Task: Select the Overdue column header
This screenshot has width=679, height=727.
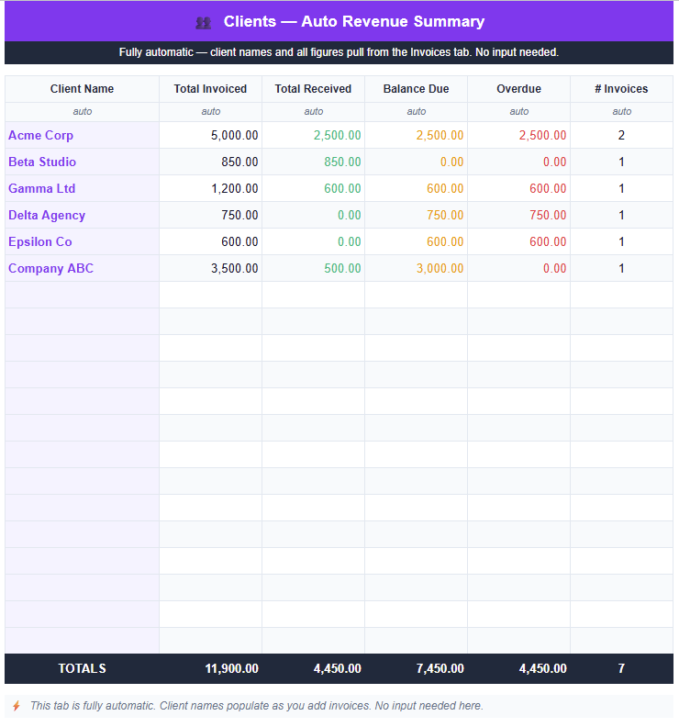Action: point(519,88)
